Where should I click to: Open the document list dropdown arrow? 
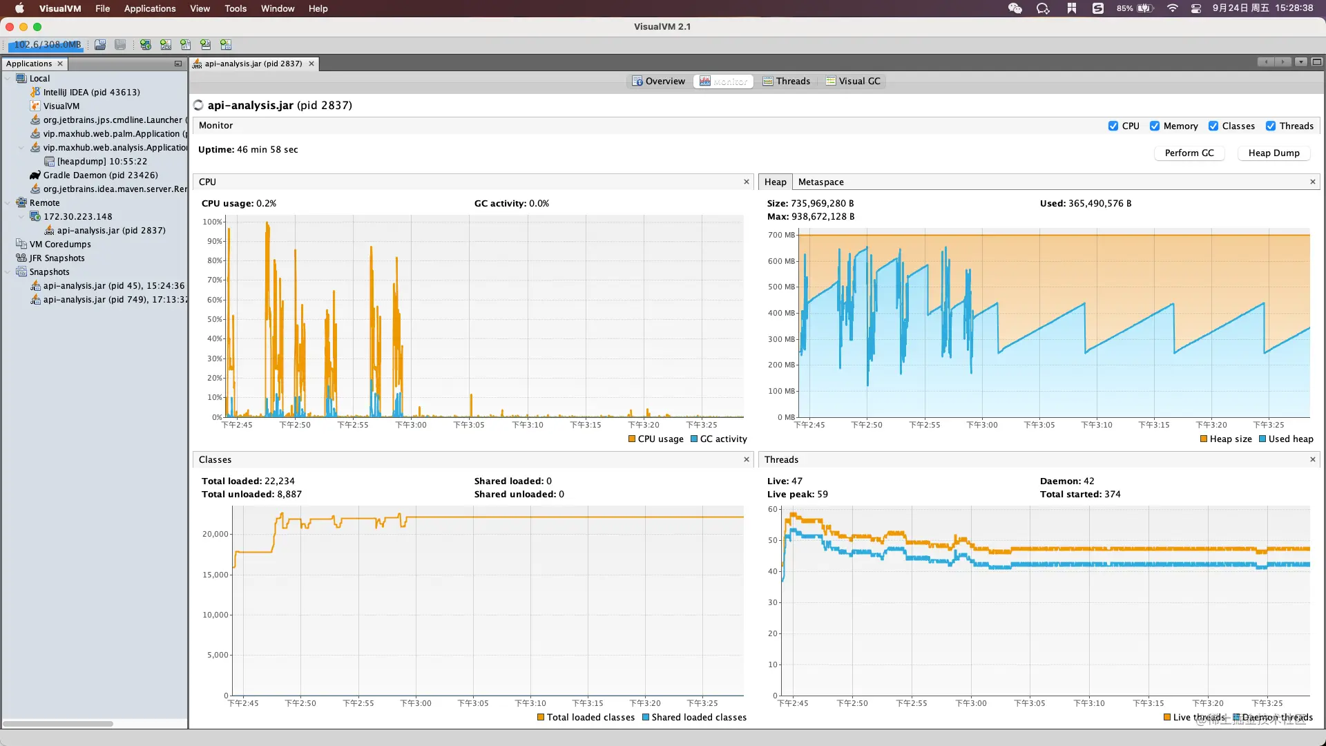coord(1301,62)
